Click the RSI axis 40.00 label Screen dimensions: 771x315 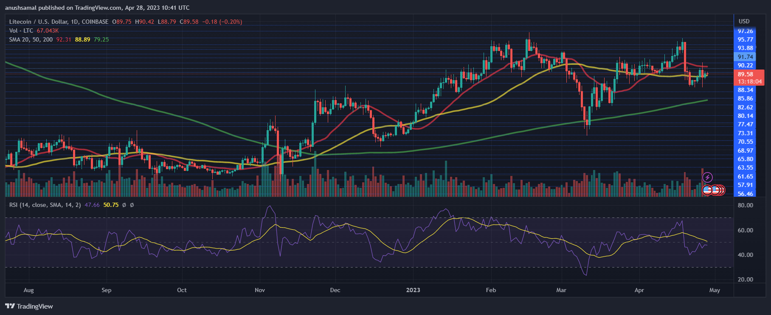(x=745, y=255)
